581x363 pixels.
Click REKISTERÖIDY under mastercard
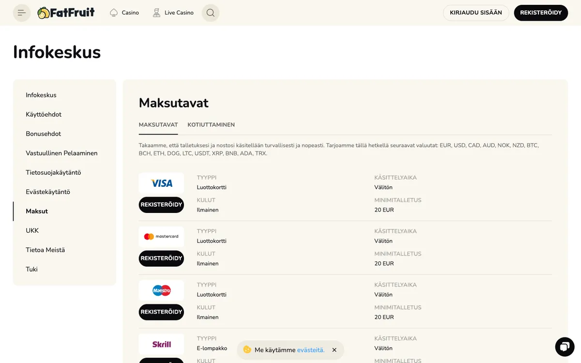[161, 258]
